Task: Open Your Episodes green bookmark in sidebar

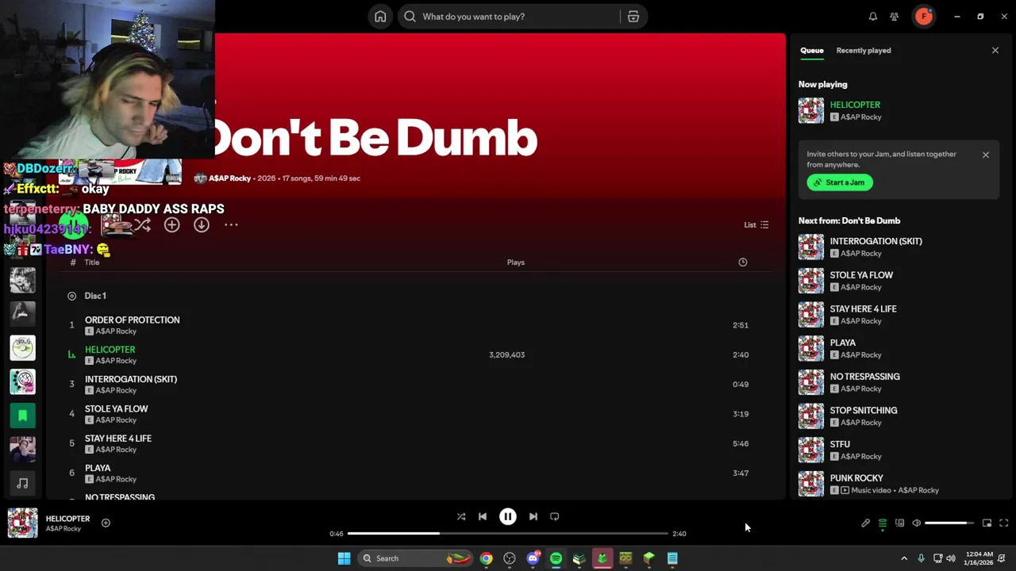Action: pyautogui.click(x=22, y=416)
